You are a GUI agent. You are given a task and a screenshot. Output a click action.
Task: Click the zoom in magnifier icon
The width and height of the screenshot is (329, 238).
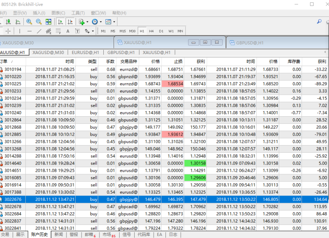29,22
